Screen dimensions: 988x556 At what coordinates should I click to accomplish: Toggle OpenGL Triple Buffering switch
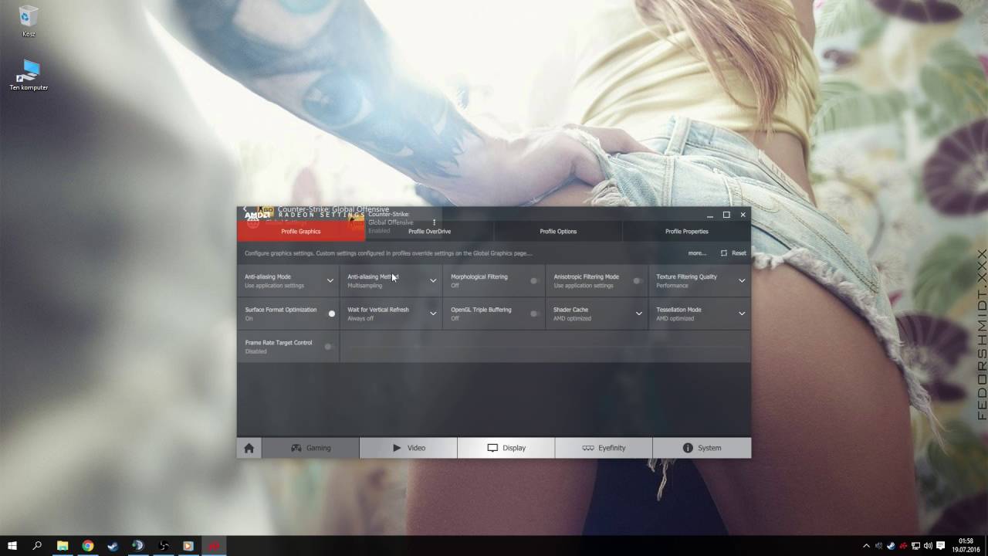click(534, 314)
